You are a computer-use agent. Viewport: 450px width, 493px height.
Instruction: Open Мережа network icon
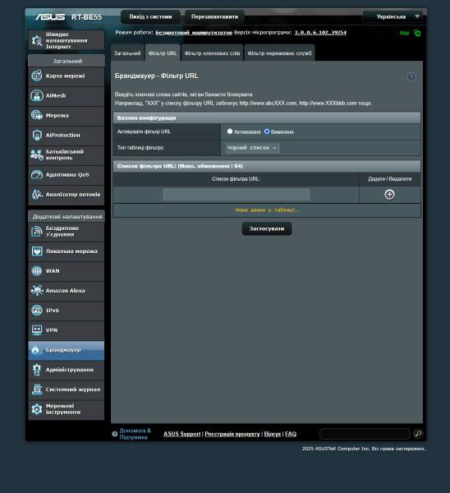click(x=37, y=115)
